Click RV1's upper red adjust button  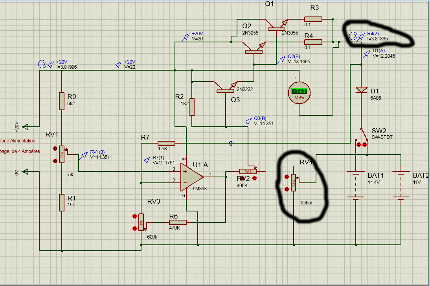pyautogui.click(x=55, y=149)
